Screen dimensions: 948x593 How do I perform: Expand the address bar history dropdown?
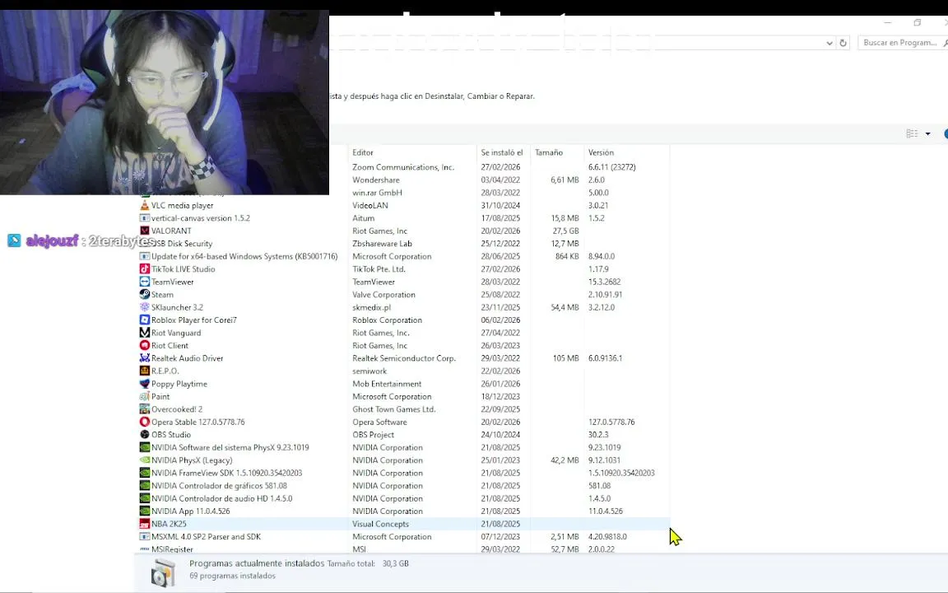click(x=829, y=43)
